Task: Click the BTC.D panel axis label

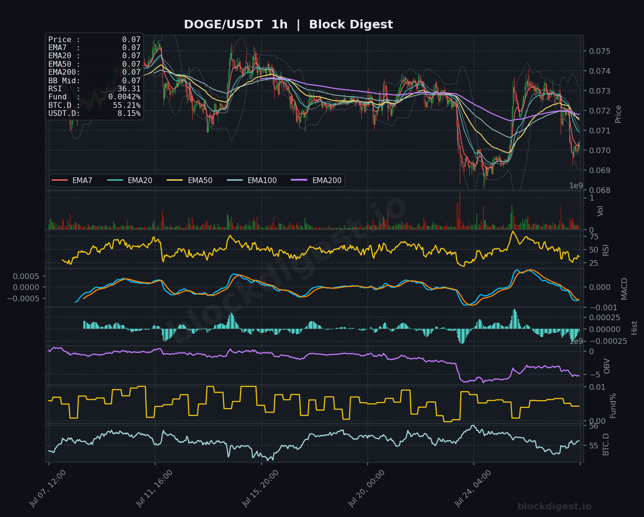Action: (606, 444)
